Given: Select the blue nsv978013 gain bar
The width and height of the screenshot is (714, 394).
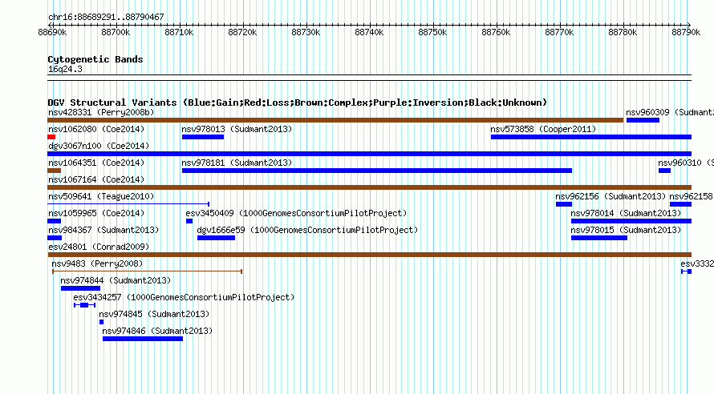Looking at the screenshot, I should pos(203,137).
